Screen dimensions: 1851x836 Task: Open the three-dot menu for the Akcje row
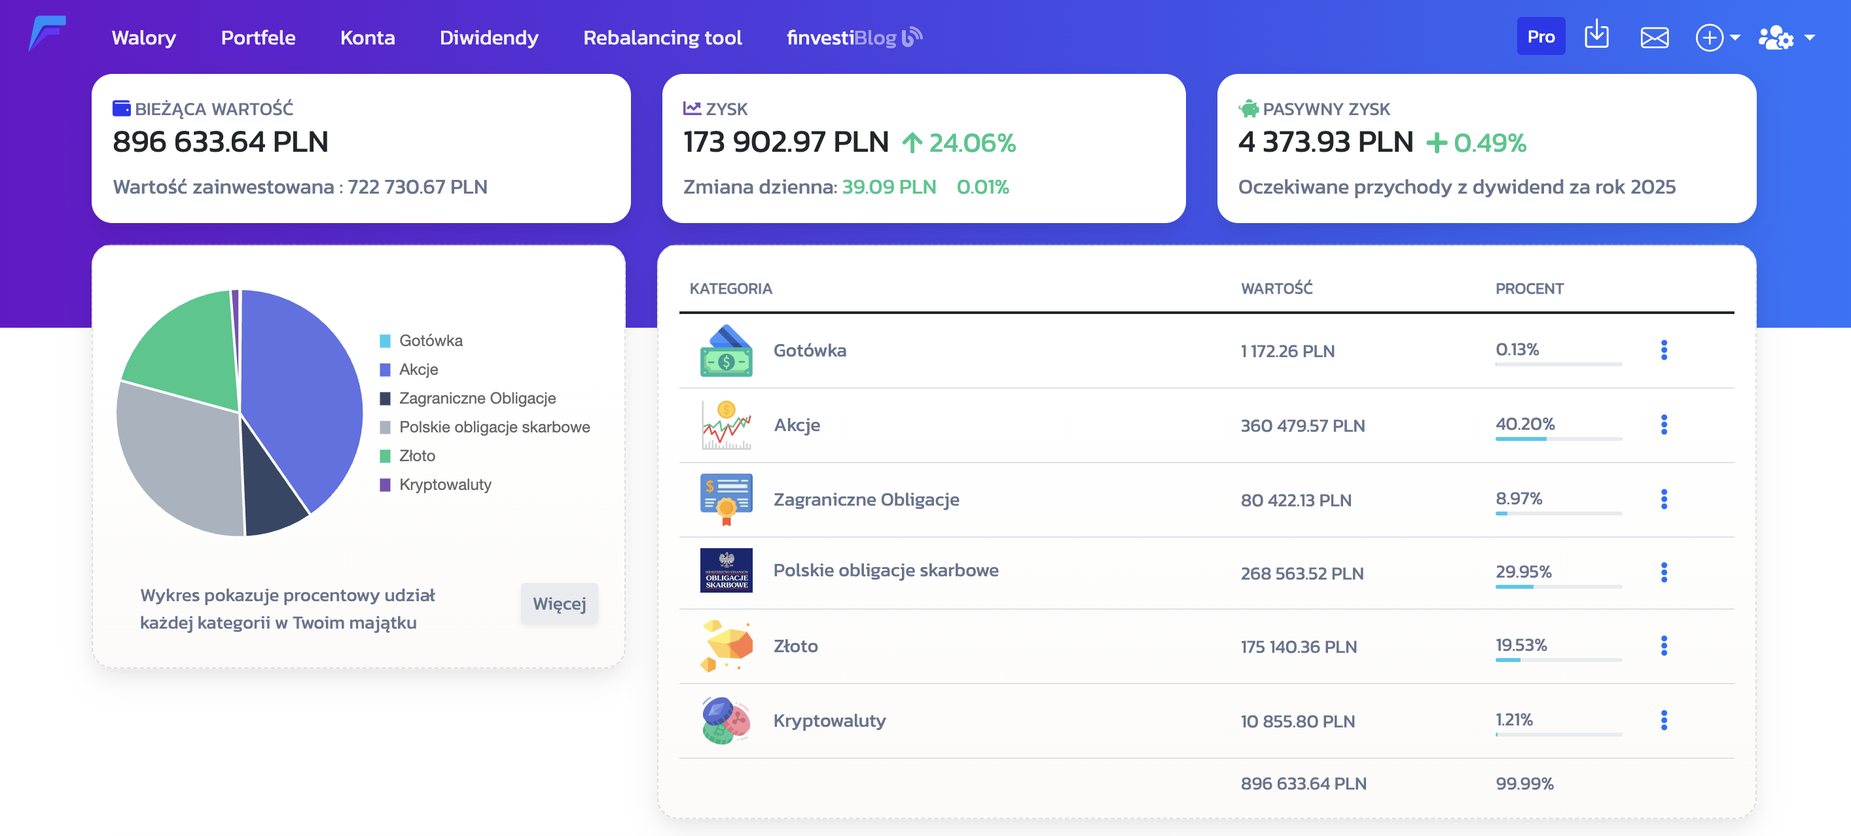(x=1663, y=425)
